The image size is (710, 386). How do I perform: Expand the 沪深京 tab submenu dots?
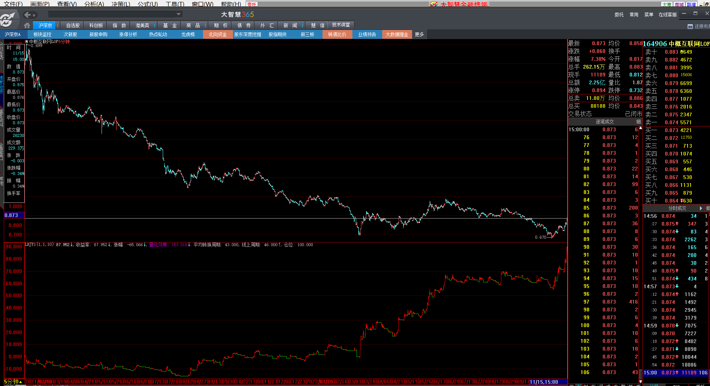pos(57,25)
